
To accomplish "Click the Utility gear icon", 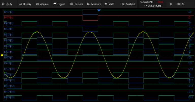I will pos(3,4).
